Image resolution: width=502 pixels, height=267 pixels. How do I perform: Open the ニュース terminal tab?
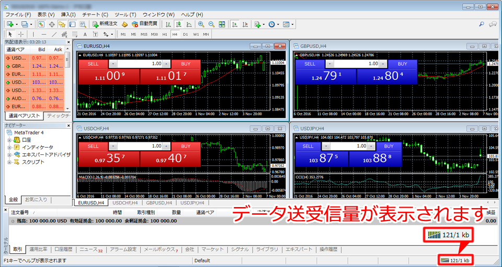(x=91, y=249)
